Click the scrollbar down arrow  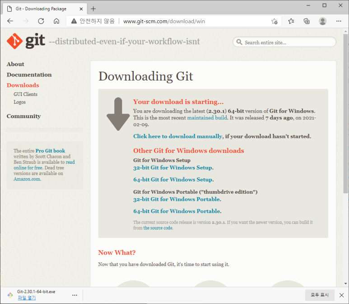click(345, 284)
